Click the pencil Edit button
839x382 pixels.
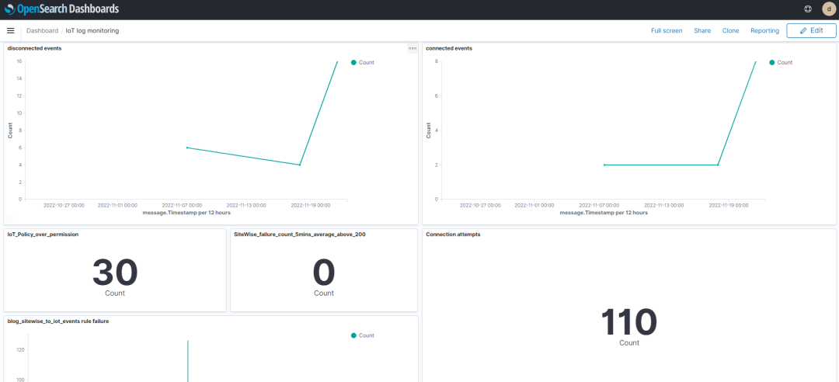click(x=811, y=30)
